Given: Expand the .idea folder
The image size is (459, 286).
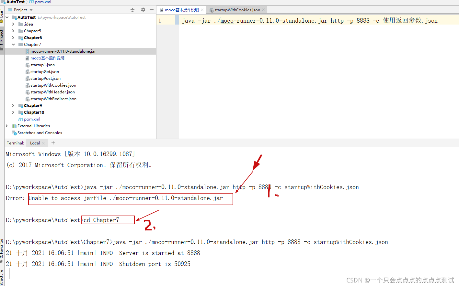Looking at the screenshot, I should click(x=13, y=24).
